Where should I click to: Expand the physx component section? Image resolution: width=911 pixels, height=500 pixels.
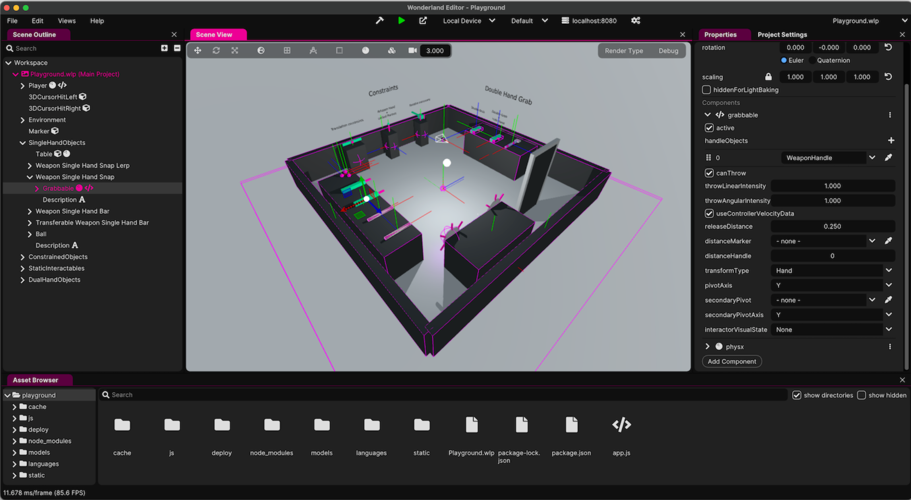click(708, 346)
